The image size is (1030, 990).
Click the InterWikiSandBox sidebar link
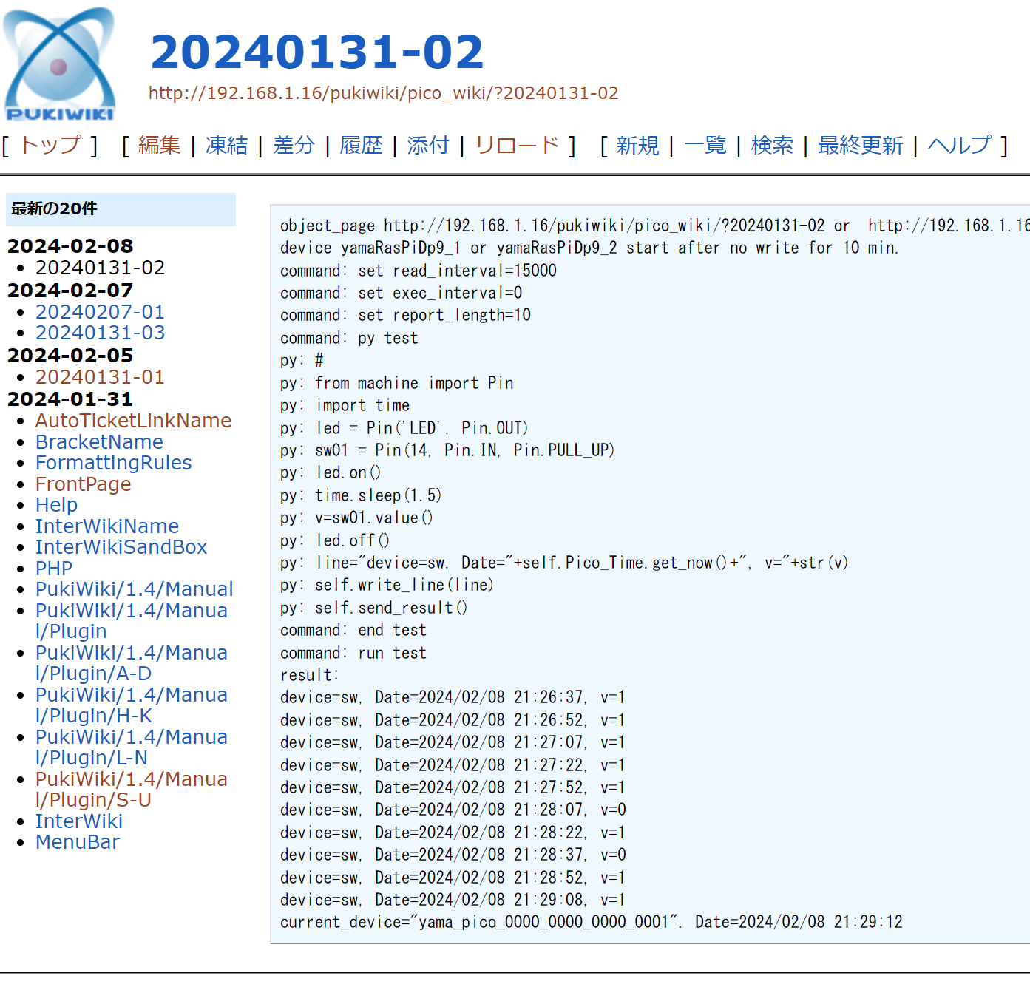click(x=121, y=547)
